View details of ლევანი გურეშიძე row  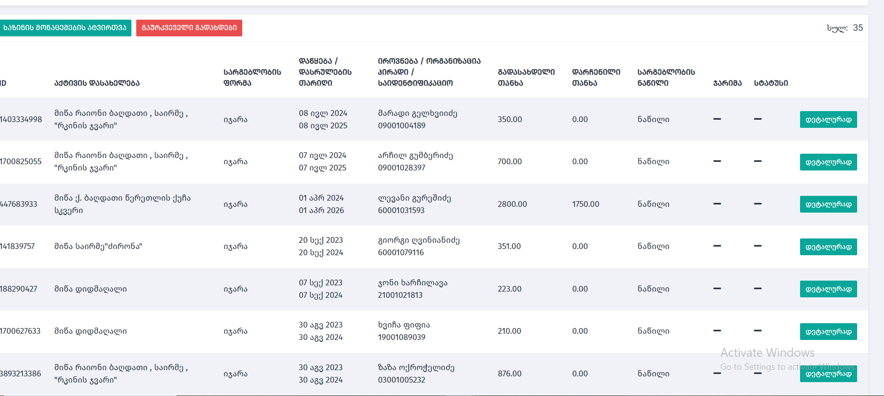pyautogui.click(x=828, y=204)
